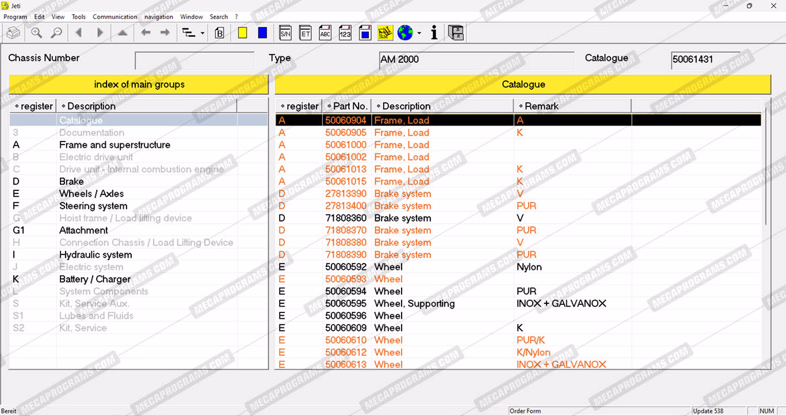
Task: Expand the globe language dropdown arrow
Action: click(x=419, y=33)
